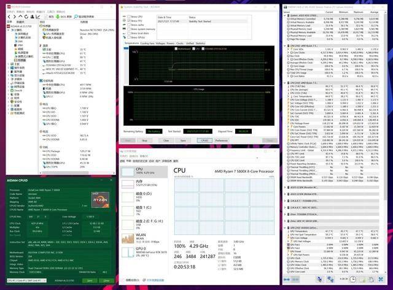The width and height of the screenshot is (393, 290).
Task: Click the Stop button in stability test
Action: (145, 140)
